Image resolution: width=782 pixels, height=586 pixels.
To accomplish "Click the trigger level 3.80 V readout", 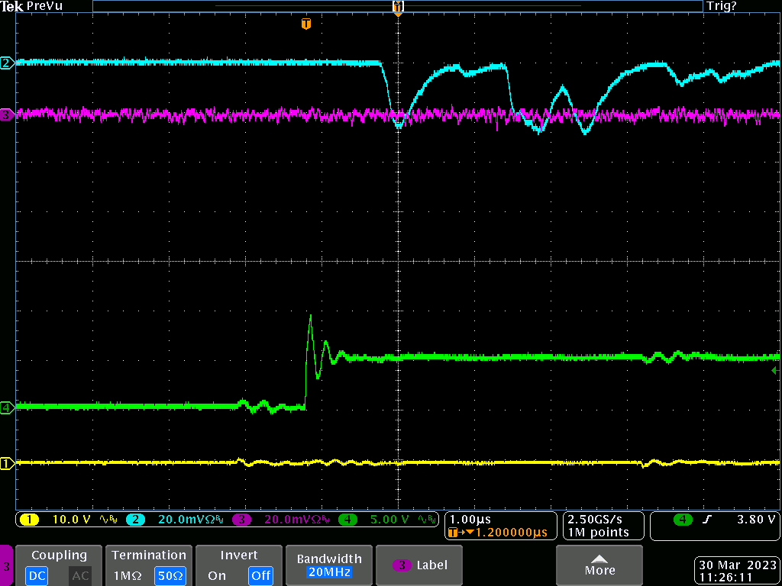I will [x=755, y=520].
